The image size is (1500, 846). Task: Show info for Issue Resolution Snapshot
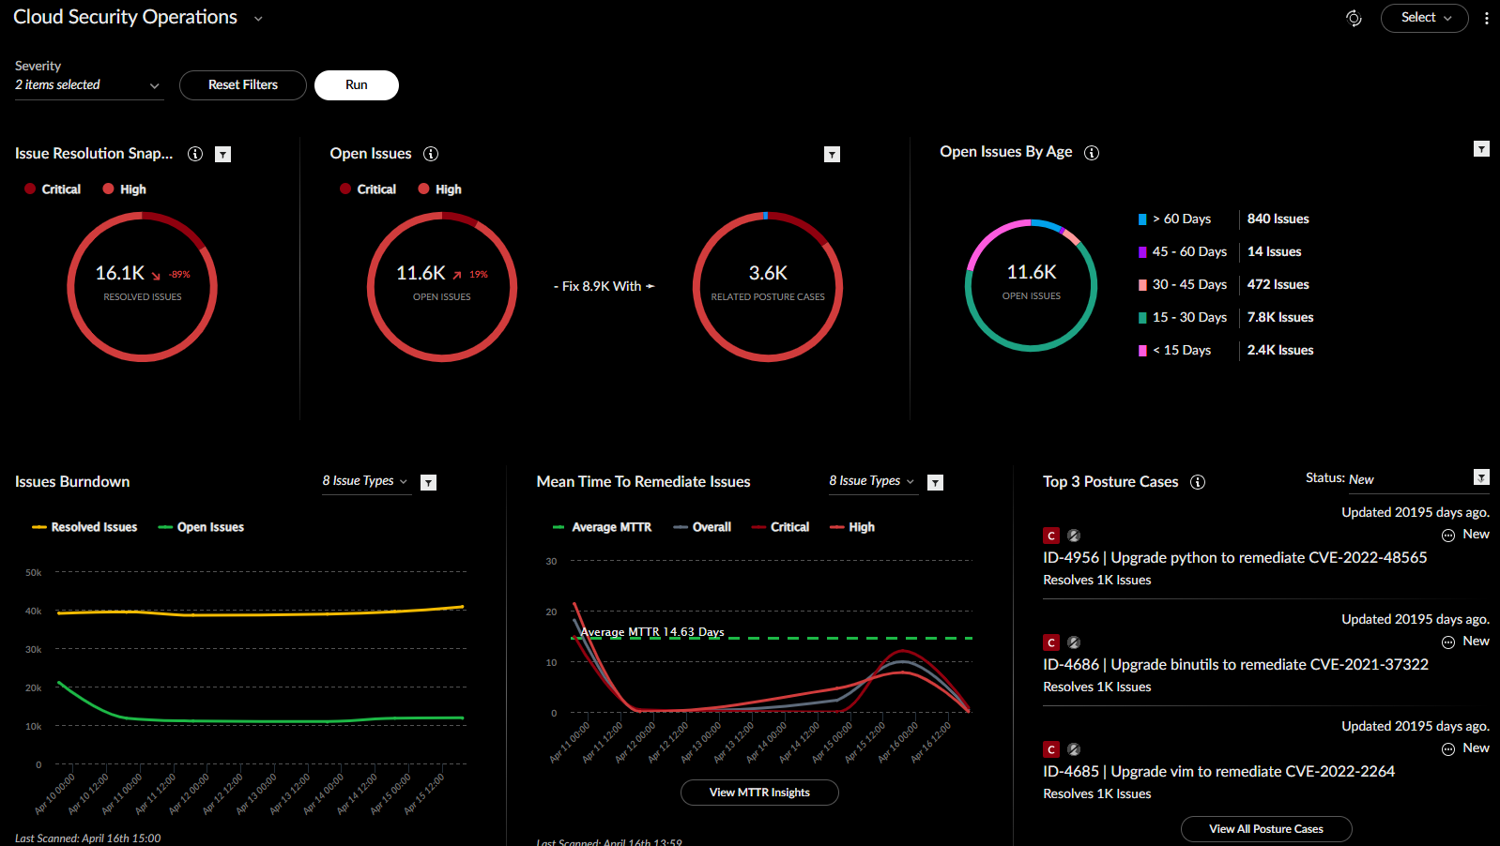point(195,154)
